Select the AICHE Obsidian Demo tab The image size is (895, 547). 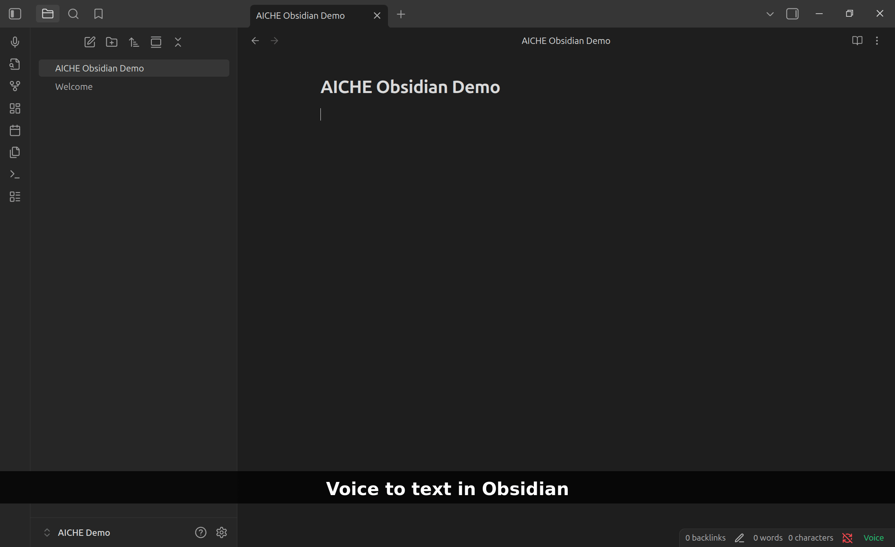pos(300,16)
